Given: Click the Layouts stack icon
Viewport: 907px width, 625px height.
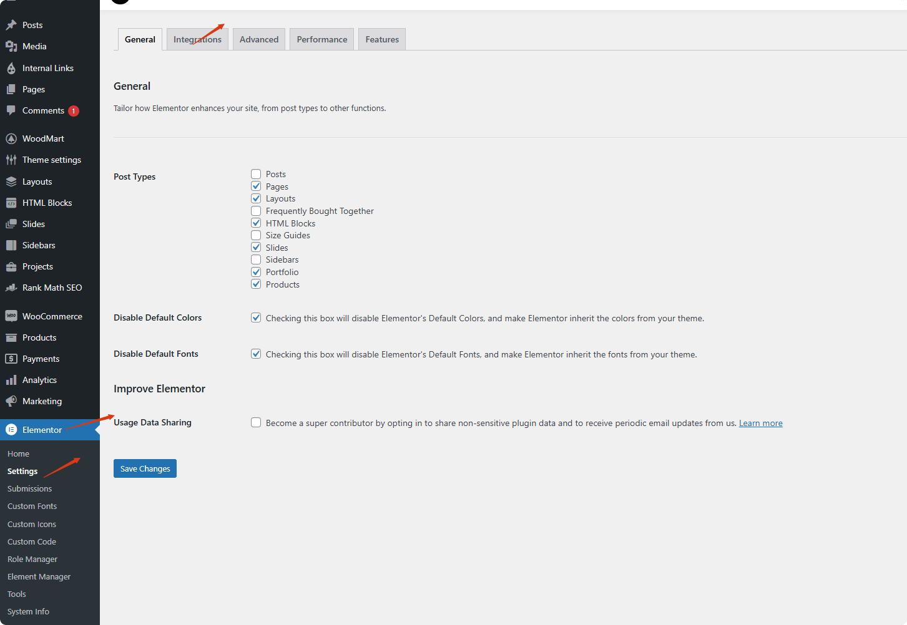Looking at the screenshot, I should pos(11,182).
